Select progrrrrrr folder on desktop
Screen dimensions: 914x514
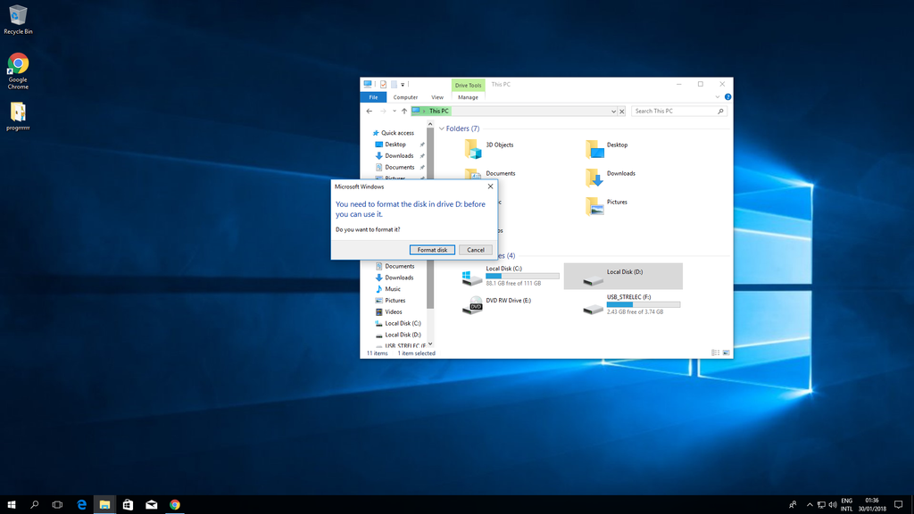[x=18, y=116]
